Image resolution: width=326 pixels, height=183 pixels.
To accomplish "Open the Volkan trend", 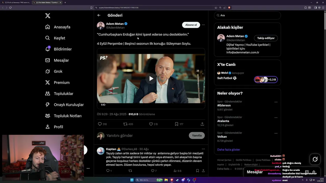I will click(x=222, y=137).
